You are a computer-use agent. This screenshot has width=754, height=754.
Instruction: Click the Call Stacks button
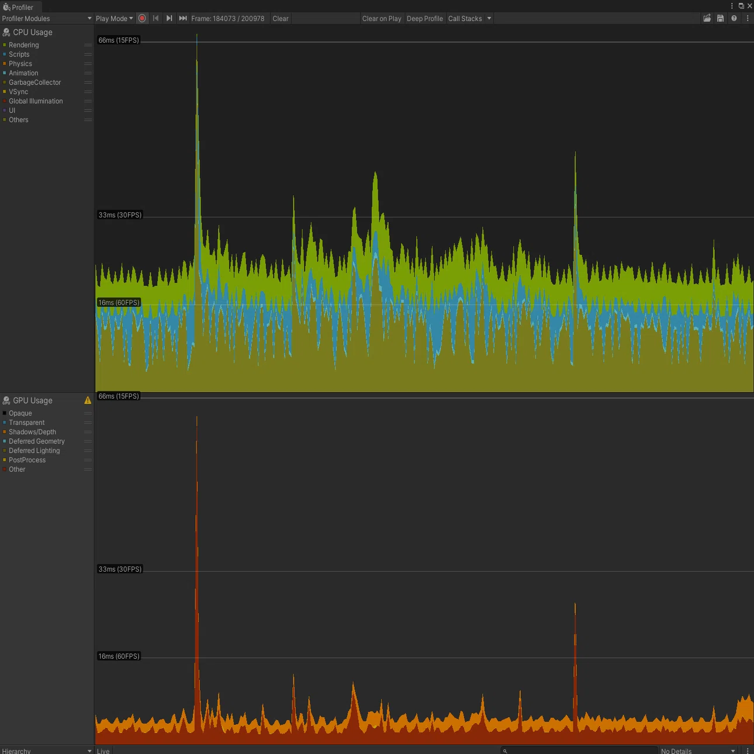(465, 19)
